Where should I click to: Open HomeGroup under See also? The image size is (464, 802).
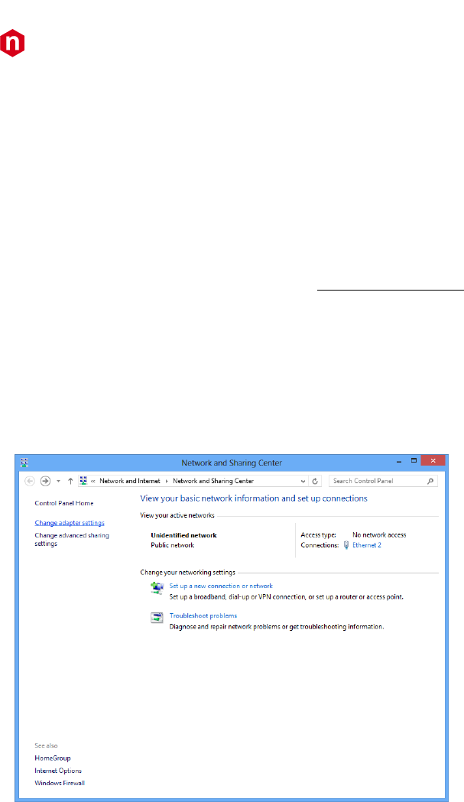(x=53, y=758)
